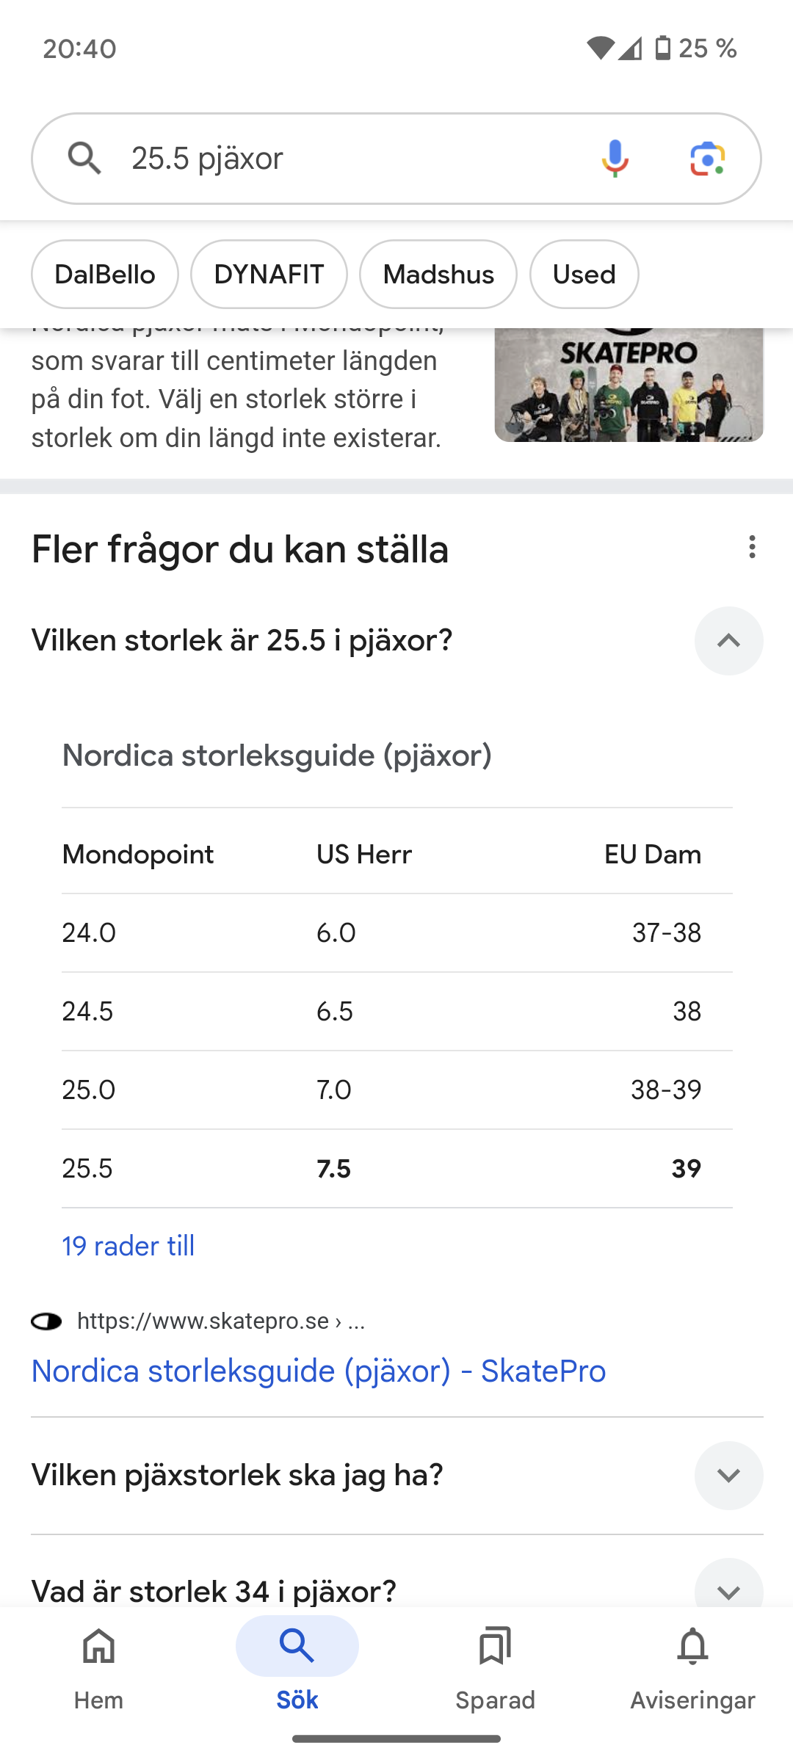Tap the SkatePro site favicon
793x1762 pixels.
tap(46, 1321)
